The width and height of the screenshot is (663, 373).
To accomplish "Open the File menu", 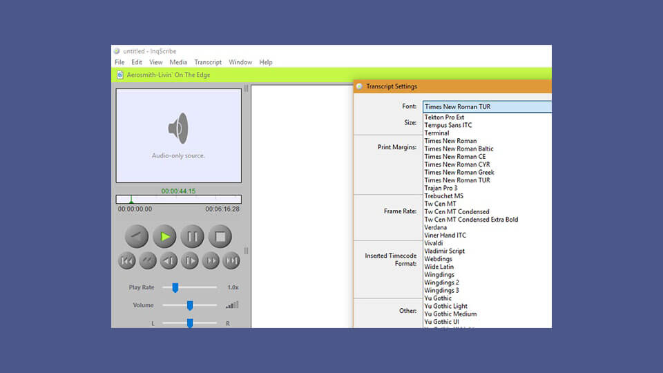I will click(119, 62).
